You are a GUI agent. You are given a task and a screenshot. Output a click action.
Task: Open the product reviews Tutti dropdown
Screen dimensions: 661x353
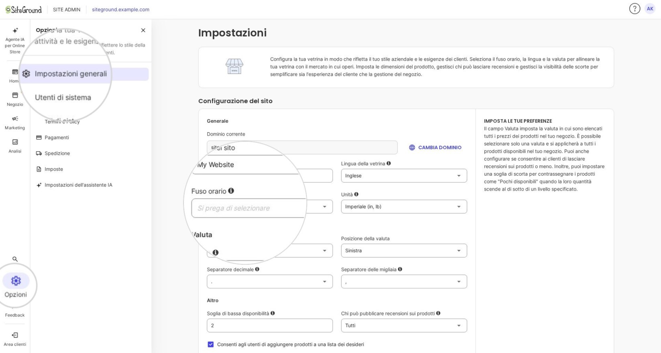[x=404, y=325]
